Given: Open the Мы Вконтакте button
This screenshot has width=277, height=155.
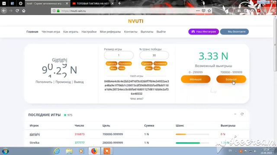Looking at the screenshot, I should pyautogui.click(x=235, y=31).
